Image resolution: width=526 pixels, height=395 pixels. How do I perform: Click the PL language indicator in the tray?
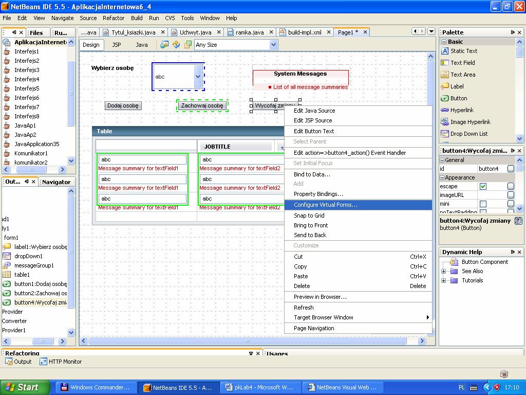(x=462, y=388)
